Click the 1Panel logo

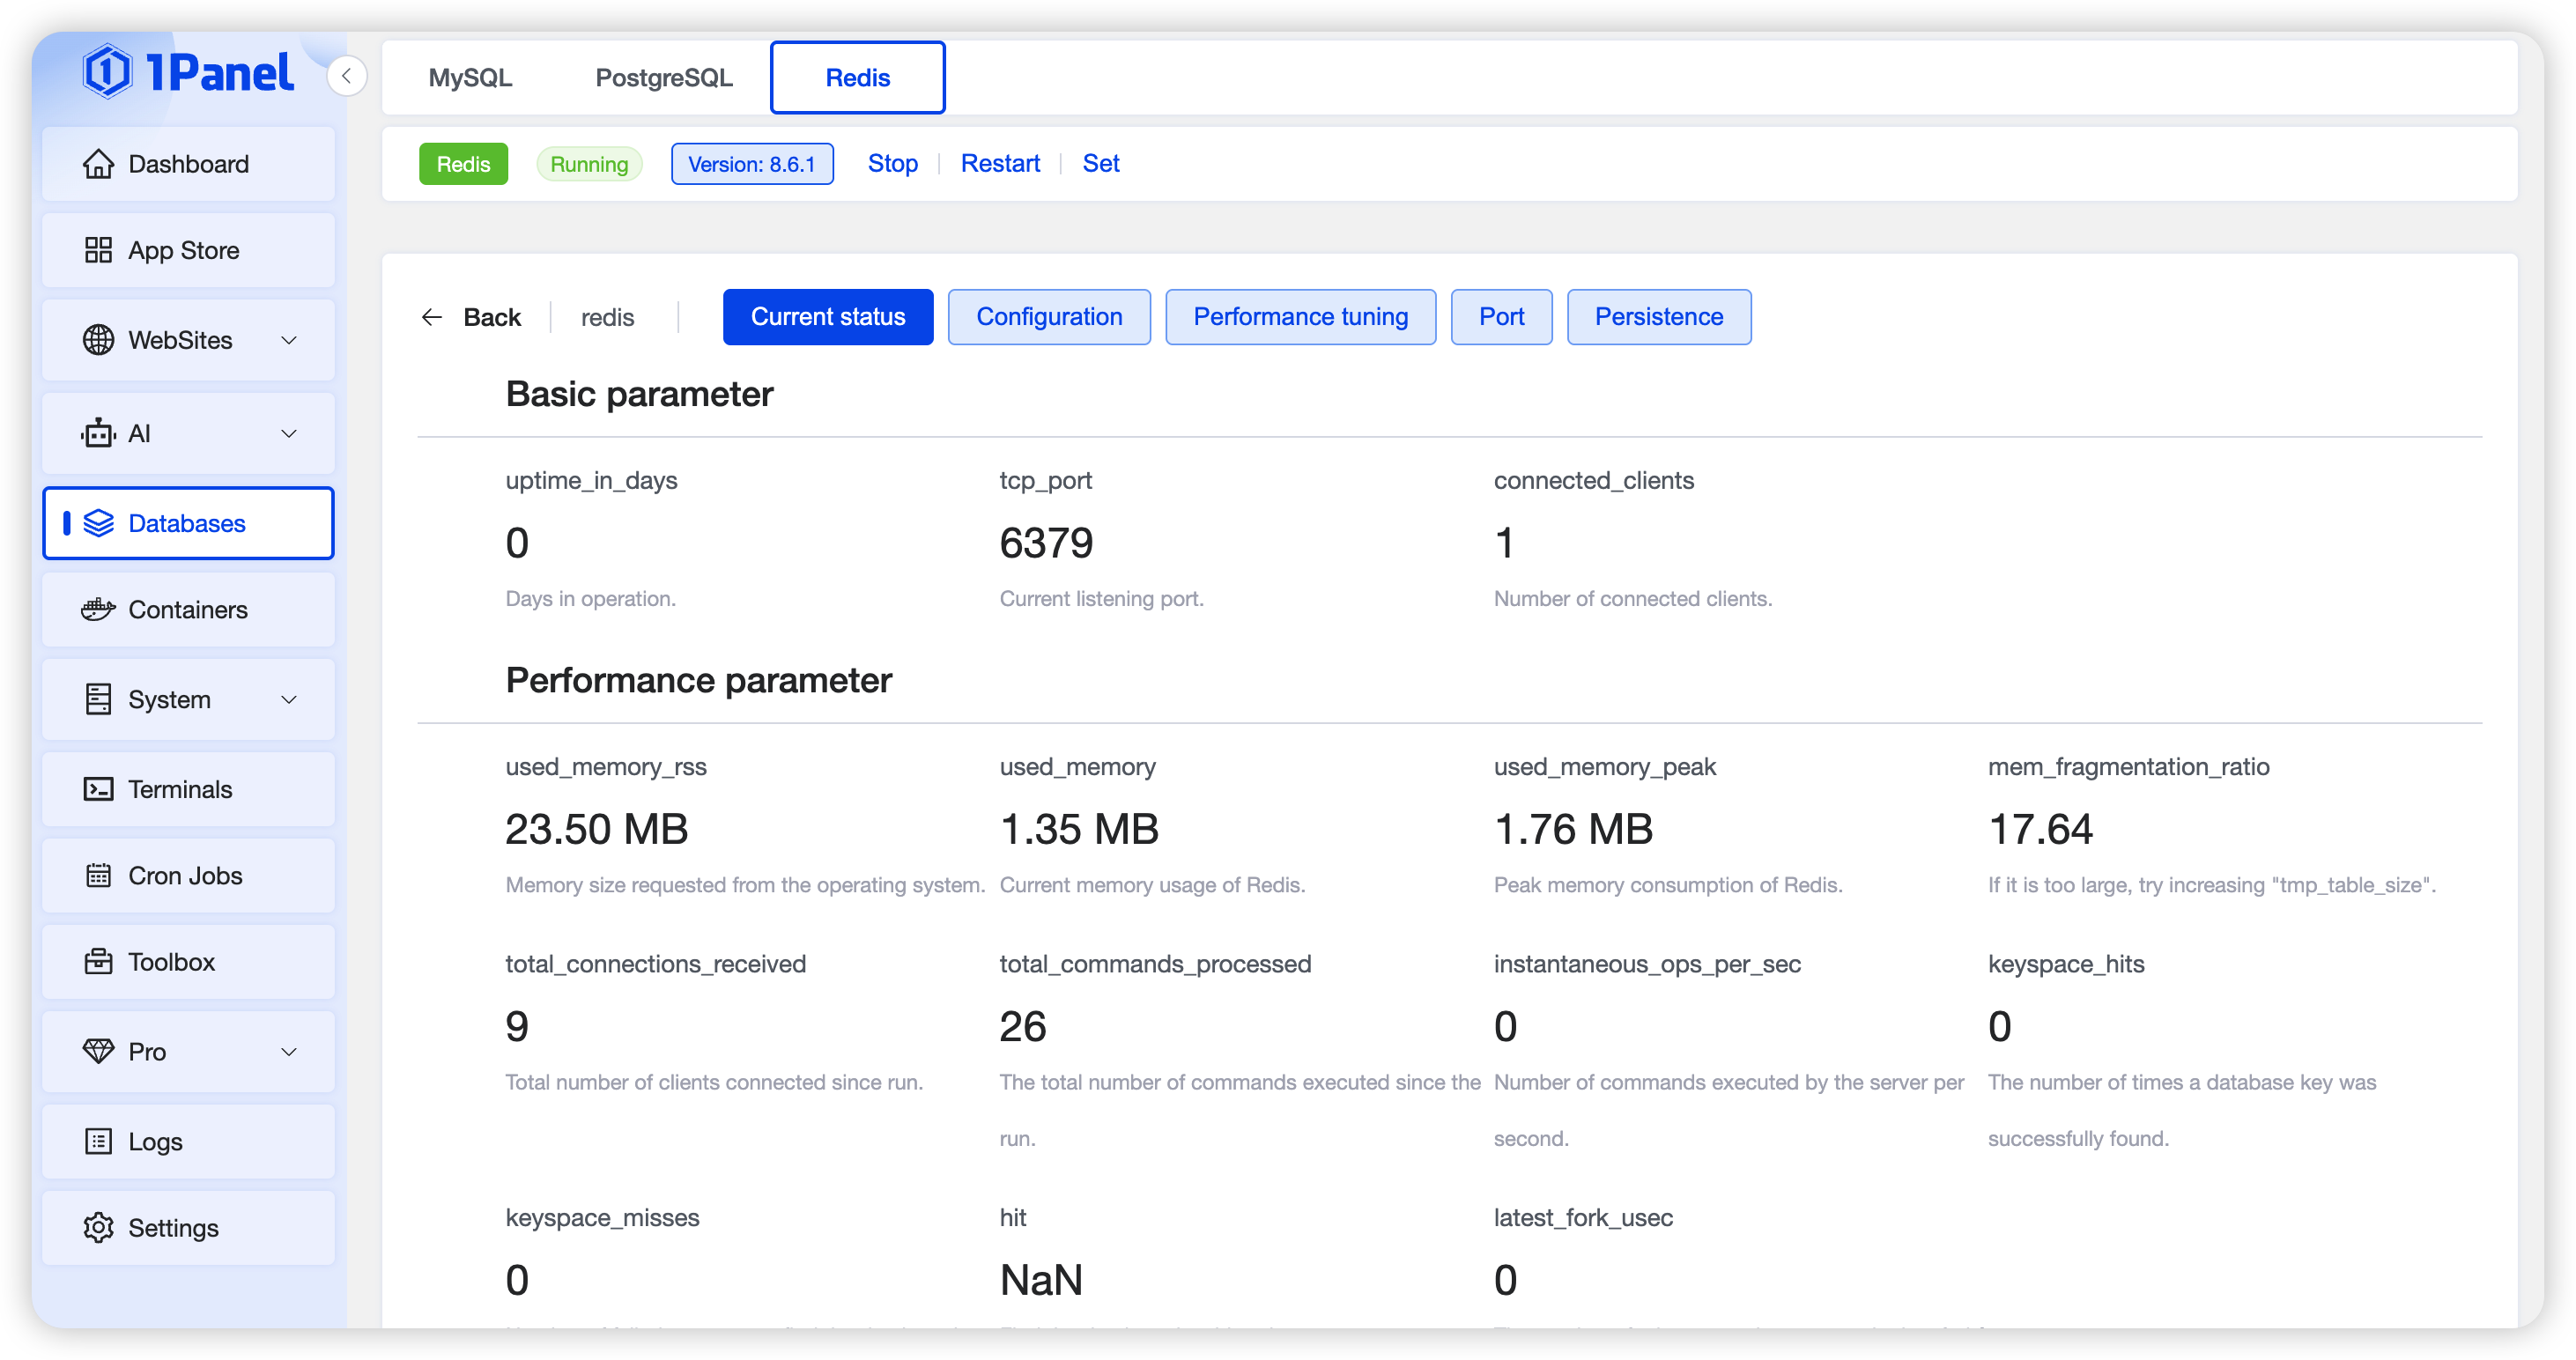(x=188, y=72)
